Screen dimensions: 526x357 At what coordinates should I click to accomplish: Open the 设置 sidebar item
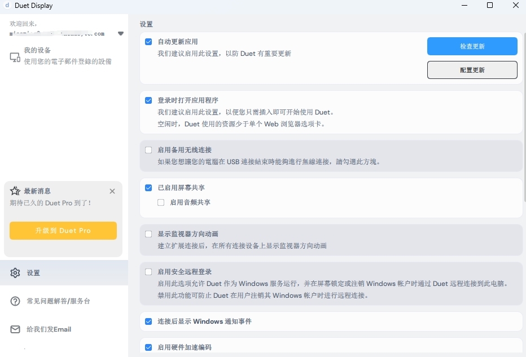(64, 273)
